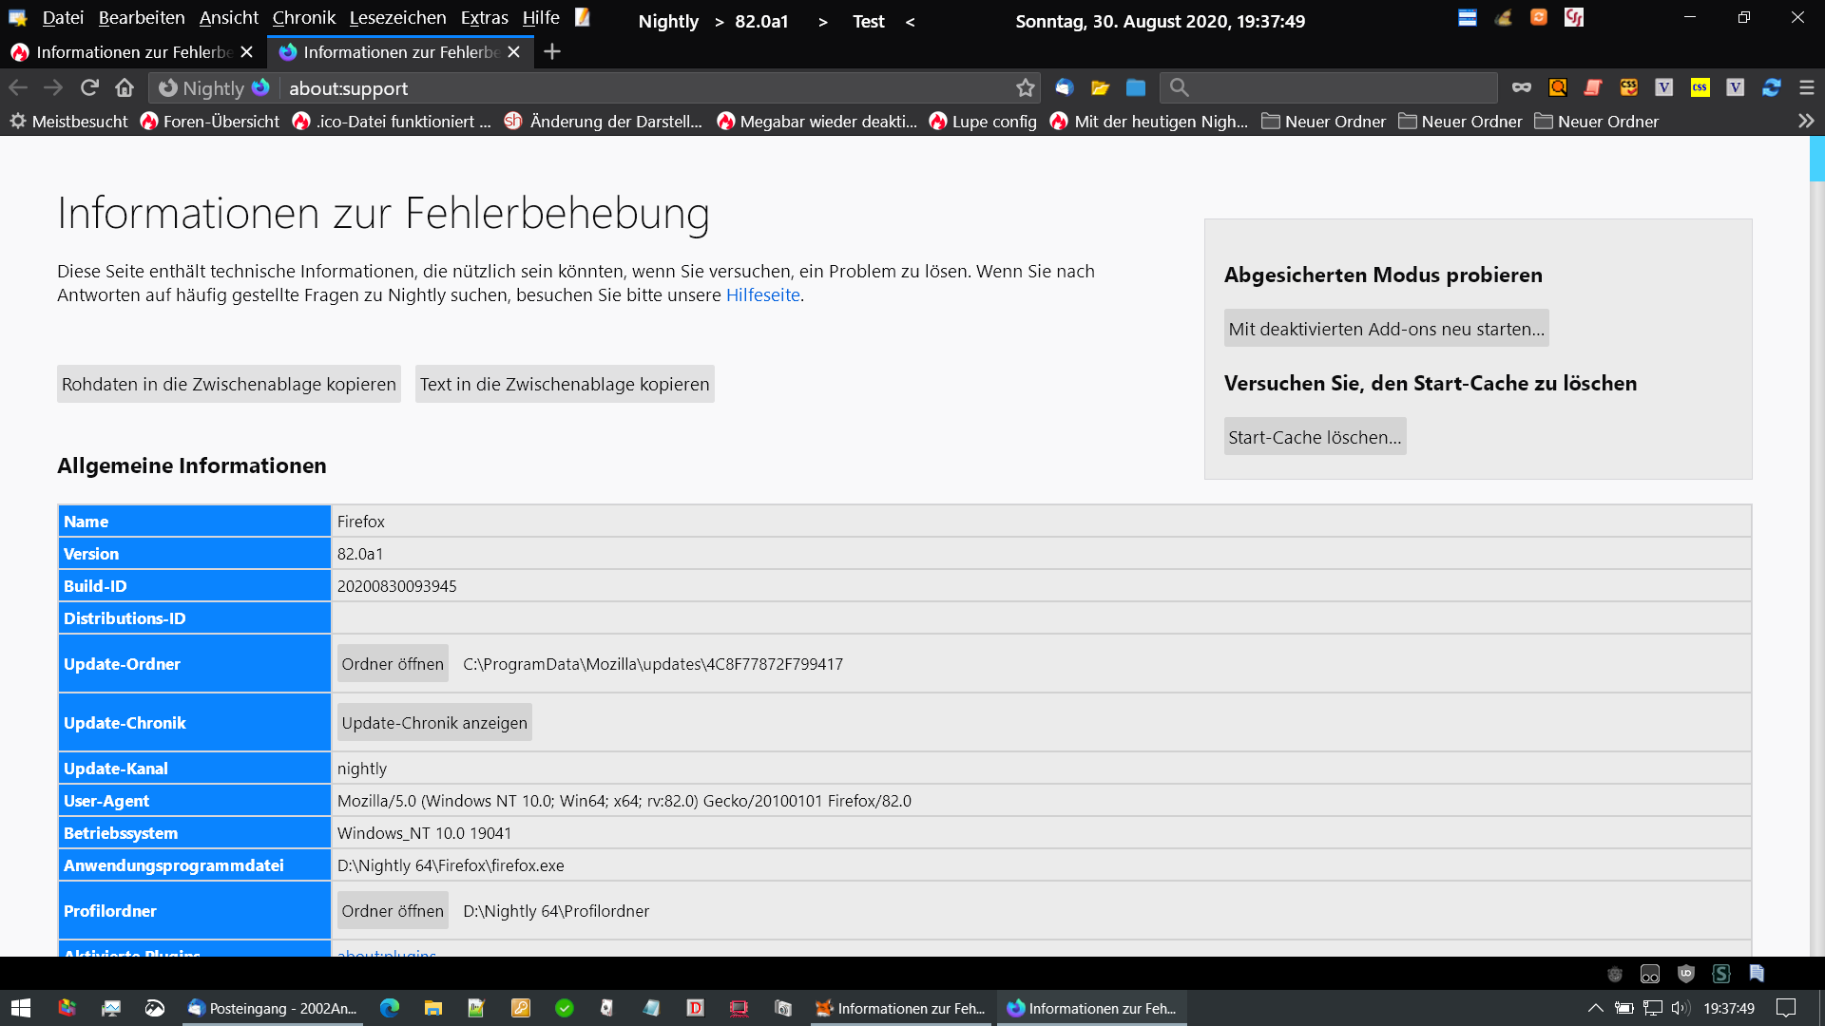Open the Meistbesucht bookmarks folder
The width and height of the screenshot is (1825, 1026).
(x=68, y=121)
